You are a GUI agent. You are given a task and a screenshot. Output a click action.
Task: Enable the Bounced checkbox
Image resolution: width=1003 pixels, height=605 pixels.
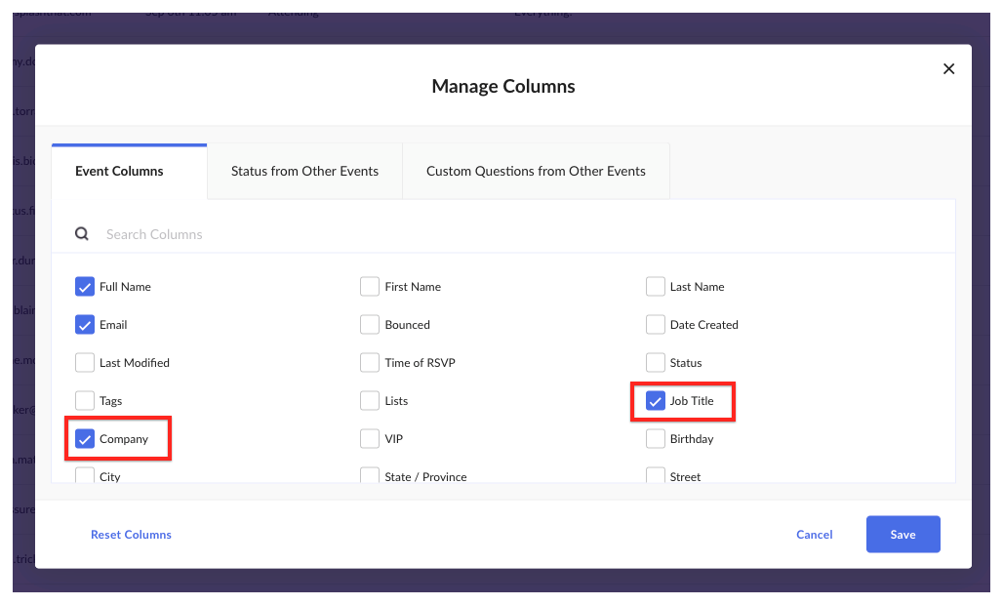pos(370,325)
